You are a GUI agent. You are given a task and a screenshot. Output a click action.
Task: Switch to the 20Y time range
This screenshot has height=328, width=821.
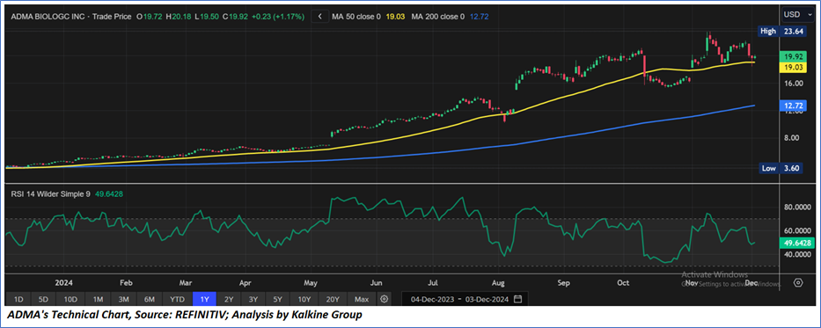click(x=332, y=299)
